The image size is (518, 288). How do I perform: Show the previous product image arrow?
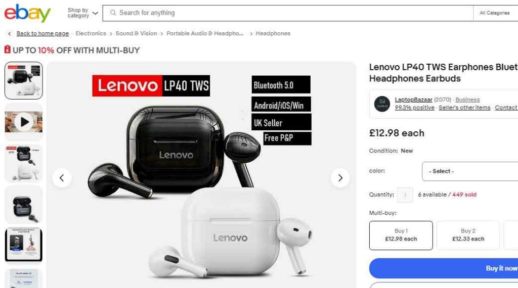pos(62,178)
